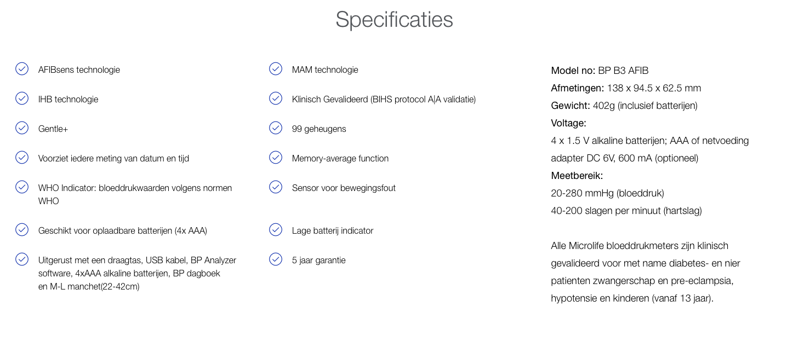The height and width of the screenshot is (353, 787).
Task: Click the checkmark icon next to IHB technologie
Action: pos(22,99)
